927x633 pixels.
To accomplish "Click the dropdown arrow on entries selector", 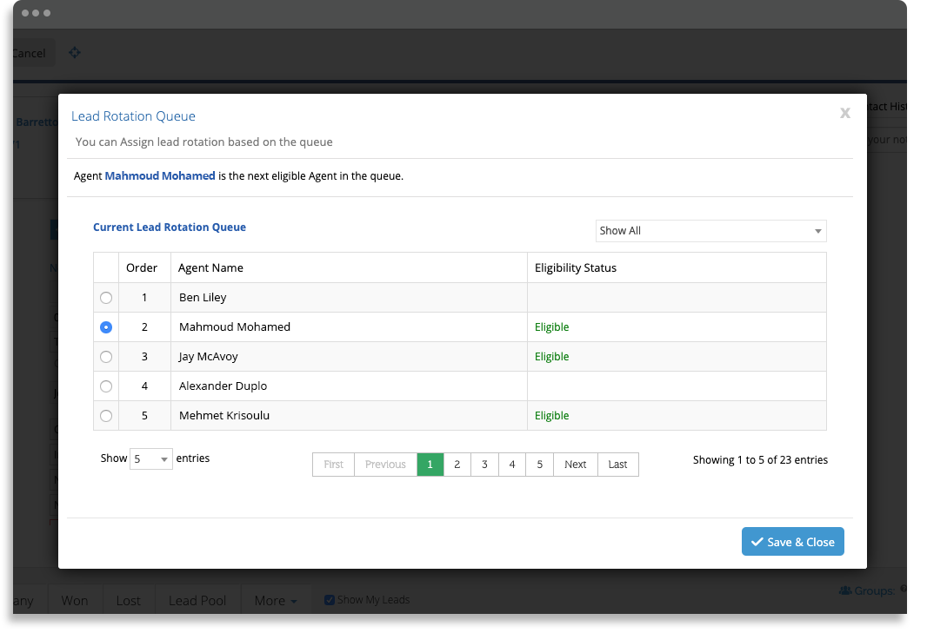I will pyautogui.click(x=165, y=458).
